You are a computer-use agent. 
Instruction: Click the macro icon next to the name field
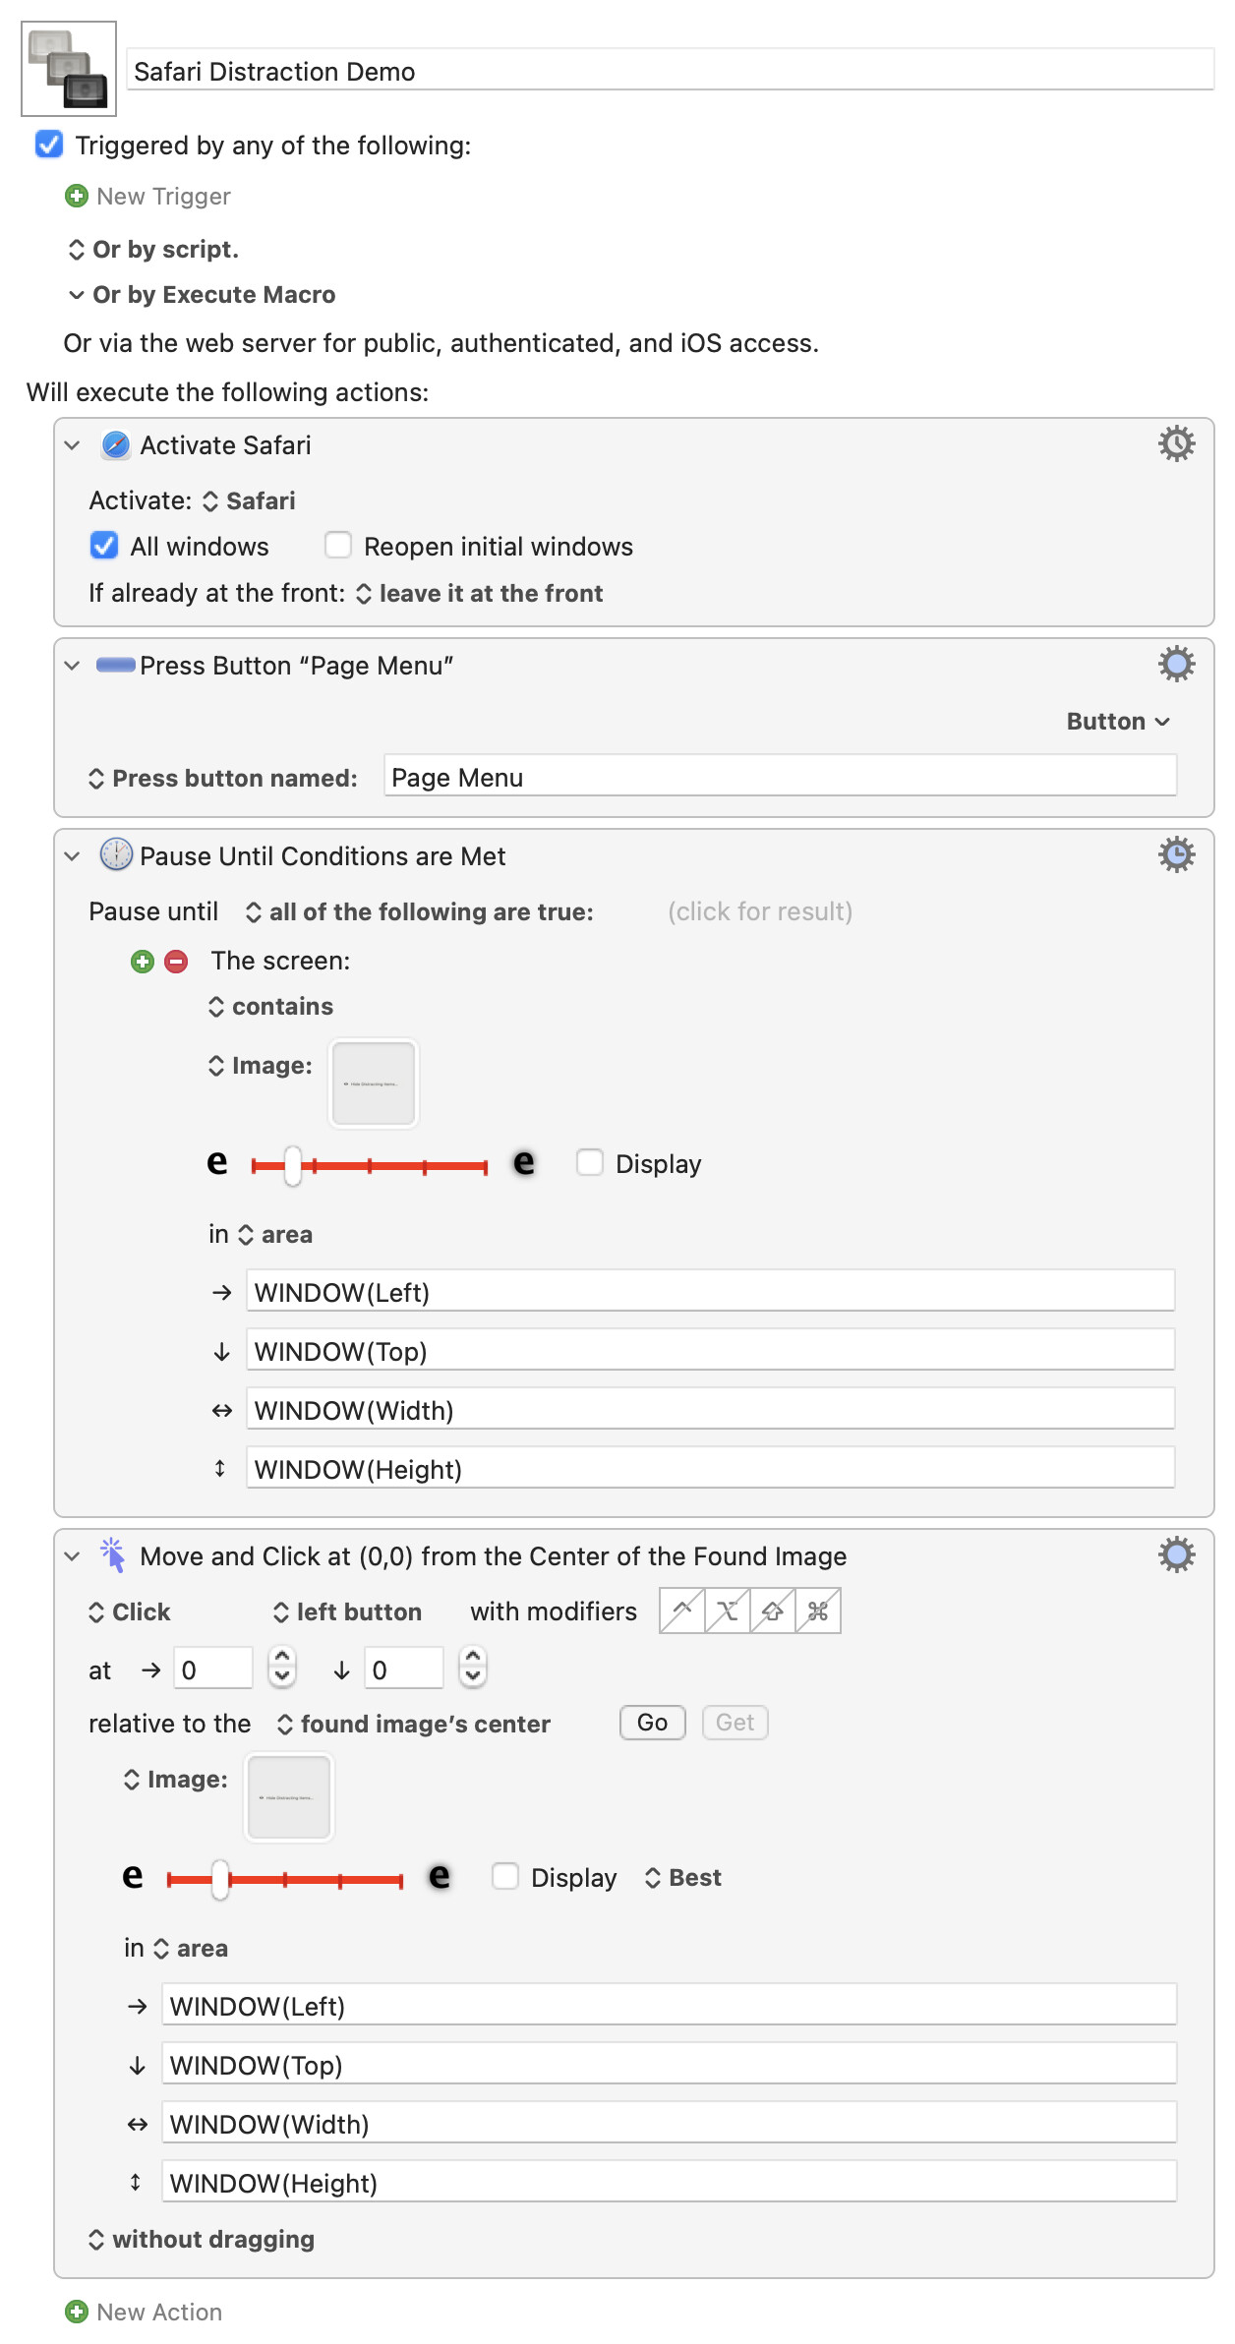click(69, 69)
